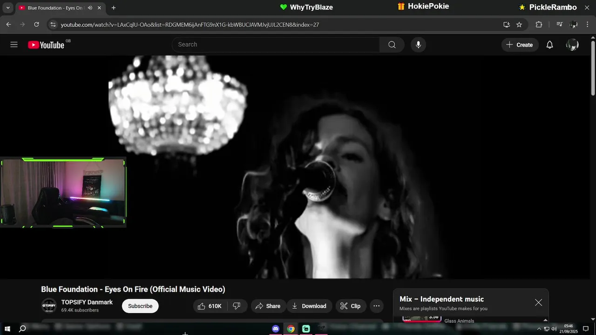Create a clip with the Clip button
This screenshot has height=335, width=596.
(x=351, y=306)
